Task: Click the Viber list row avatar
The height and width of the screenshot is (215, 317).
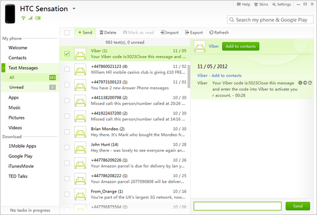Action: 80,54
